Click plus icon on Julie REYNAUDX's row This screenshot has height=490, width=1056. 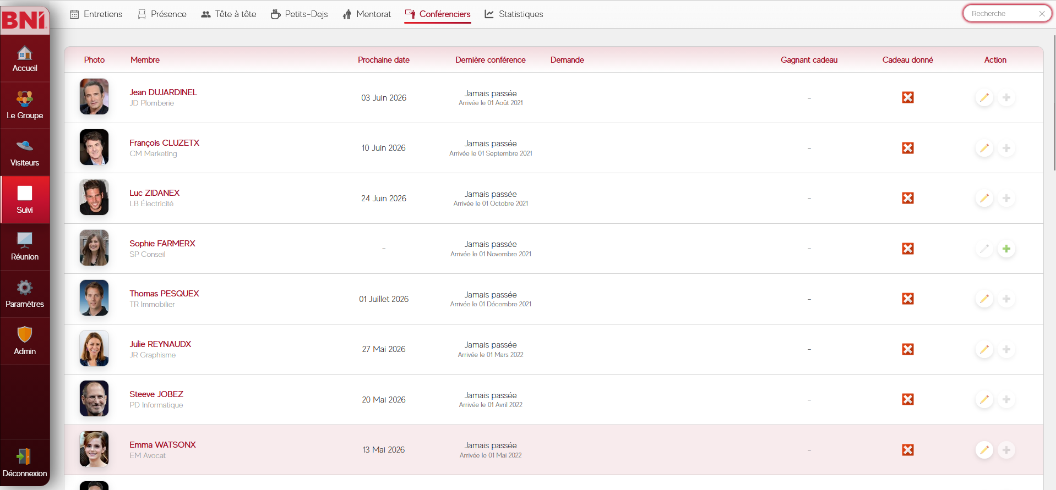(1006, 349)
